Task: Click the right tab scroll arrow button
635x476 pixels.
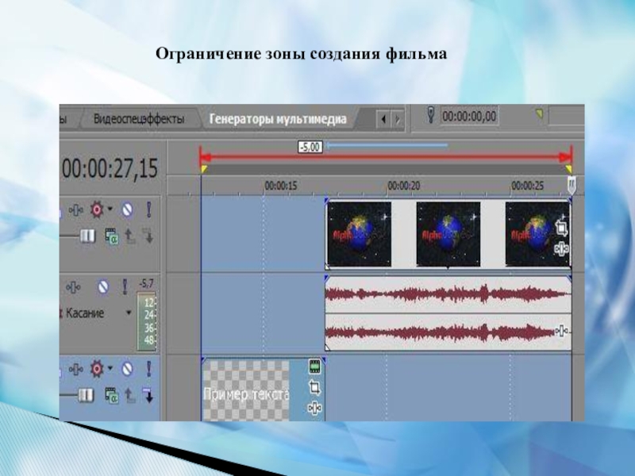Action: (x=398, y=119)
